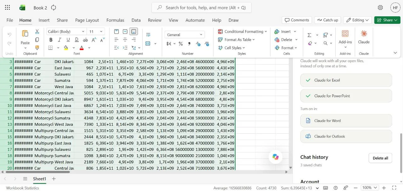The width and height of the screenshot is (403, 191).
Task: Click Delete all chat history
Action: (380, 158)
